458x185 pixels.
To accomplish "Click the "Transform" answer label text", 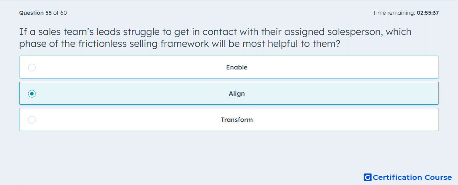I will tap(237, 120).
